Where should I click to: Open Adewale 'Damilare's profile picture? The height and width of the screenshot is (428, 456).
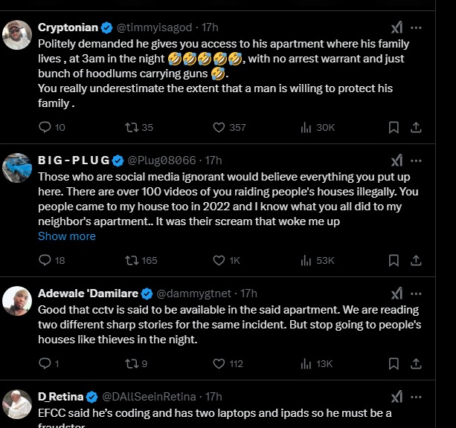point(17,301)
